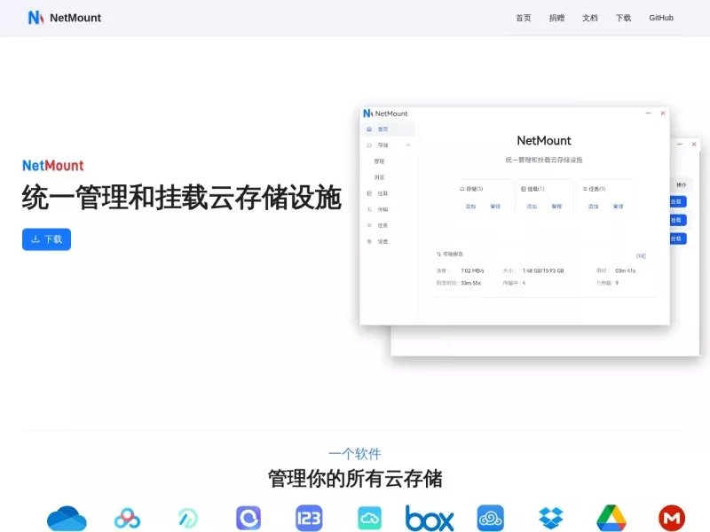The width and height of the screenshot is (710, 532).
Task: Click the icon in 挂载(1) card header
Action: [524, 189]
